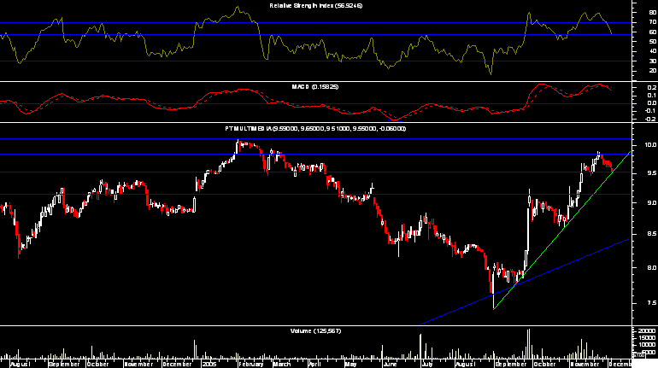
Task: Select the MACD zero horizontal line
Action: pos(314,103)
